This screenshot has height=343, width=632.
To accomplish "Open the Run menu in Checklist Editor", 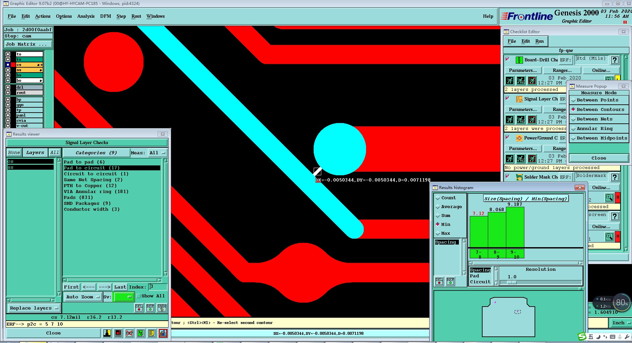I will 540,41.
